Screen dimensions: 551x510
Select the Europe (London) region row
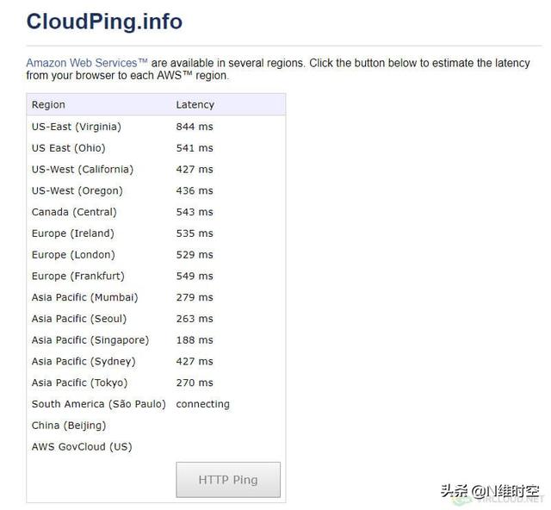(73, 255)
